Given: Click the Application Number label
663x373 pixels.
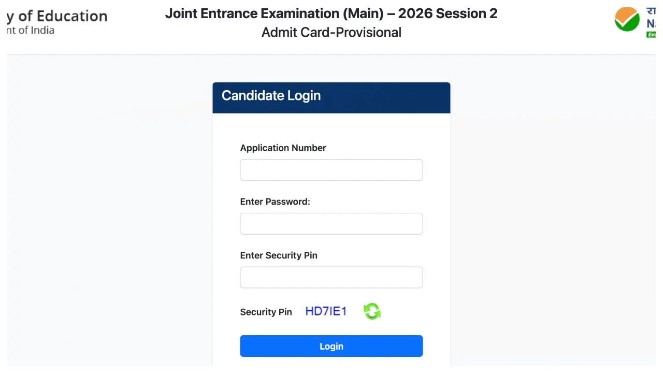Looking at the screenshot, I should (x=283, y=148).
